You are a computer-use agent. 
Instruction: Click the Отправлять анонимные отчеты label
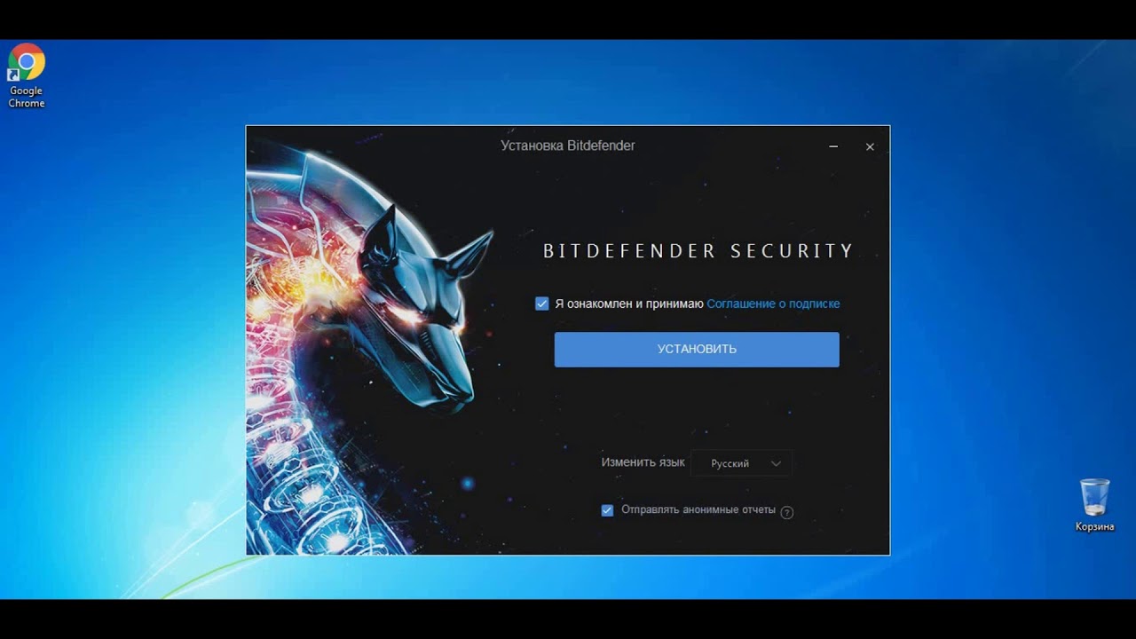pyautogui.click(x=698, y=510)
